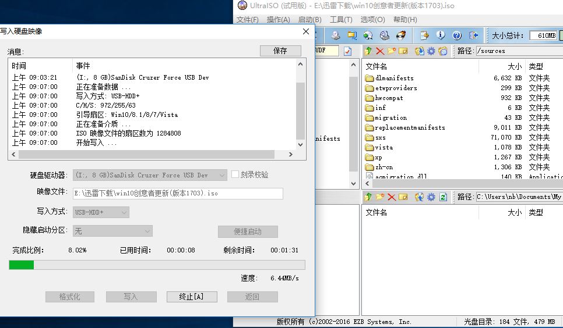Click the Exit door icon in toolbar
The height and width of the screenshot is (328, 563).
pyautogui.click(x=473, y=35)
